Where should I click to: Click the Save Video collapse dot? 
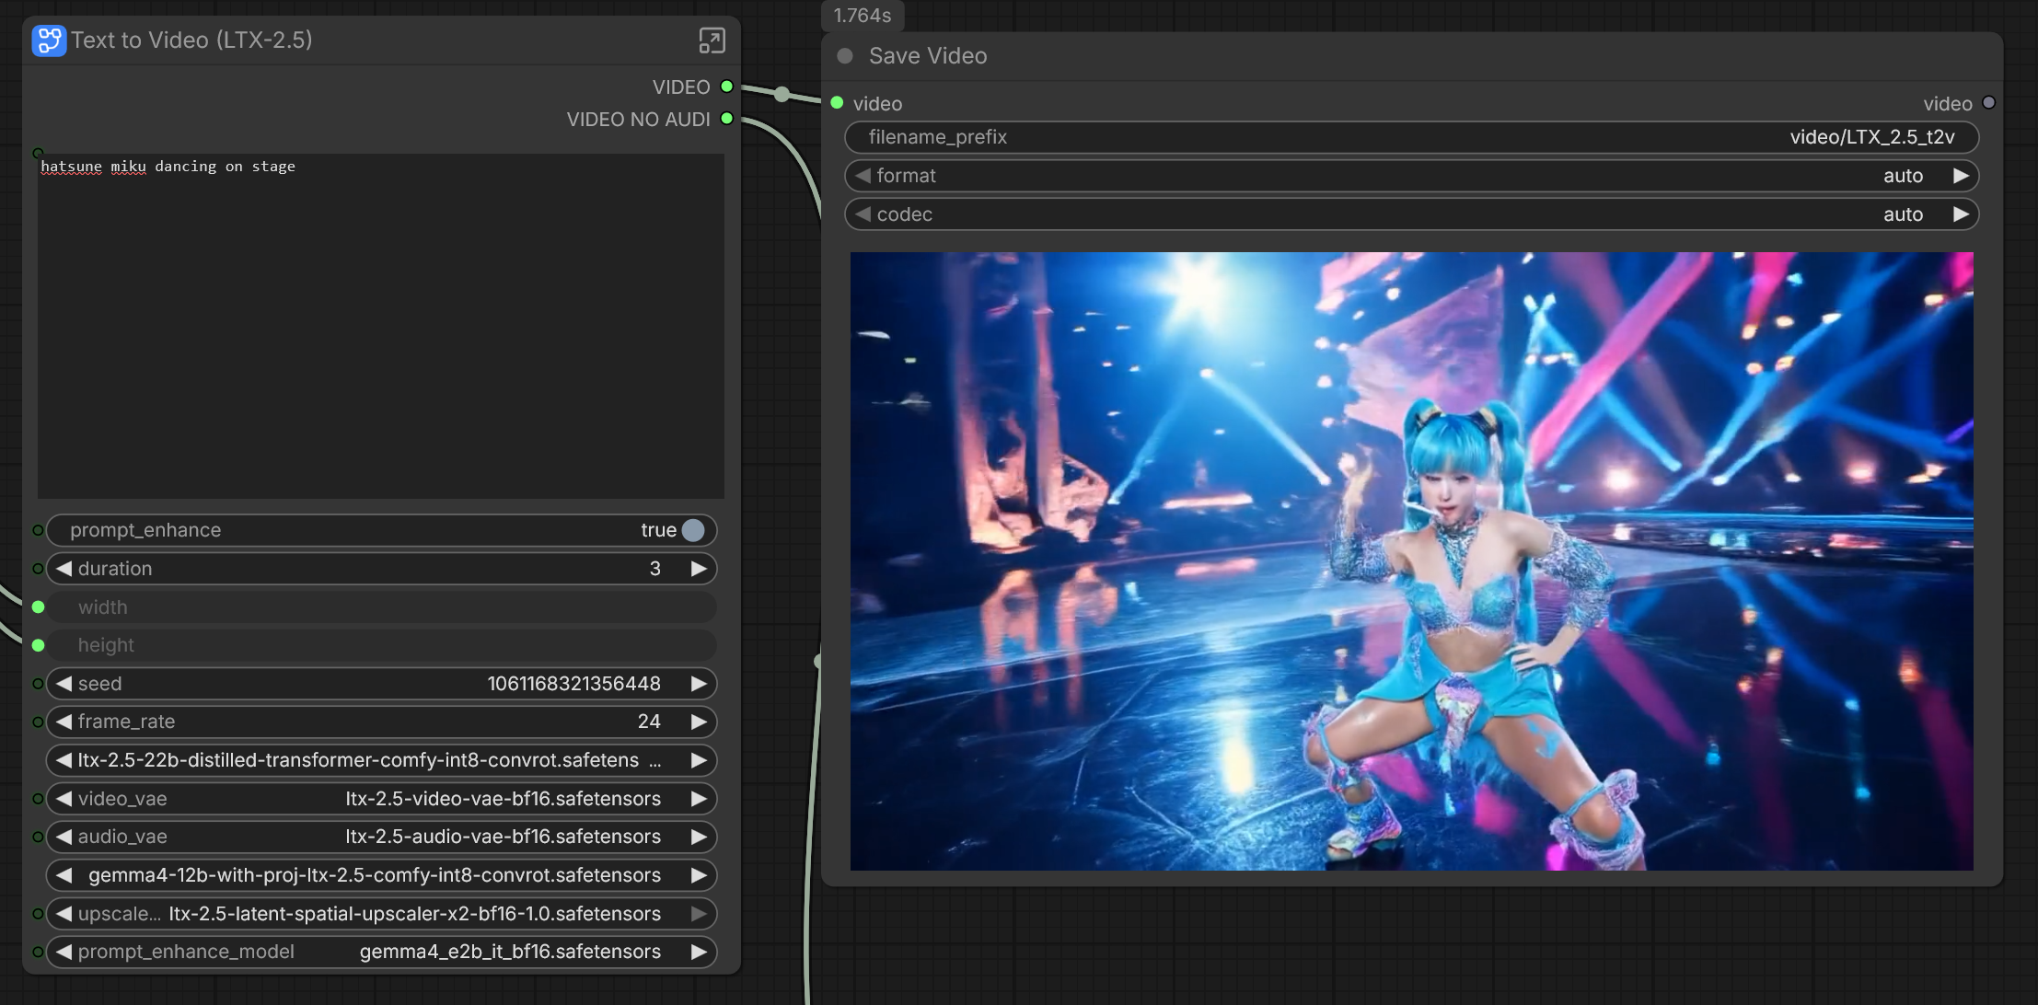click(844, 56)
